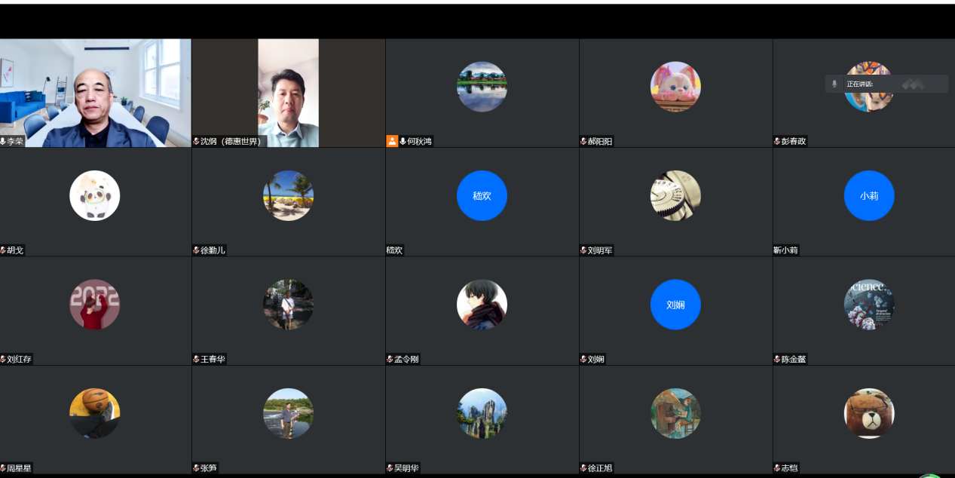This screenshot has height=478, width=955.
Task: Click the muted mic icon beside 徐正旭
Action: (583, 468)
